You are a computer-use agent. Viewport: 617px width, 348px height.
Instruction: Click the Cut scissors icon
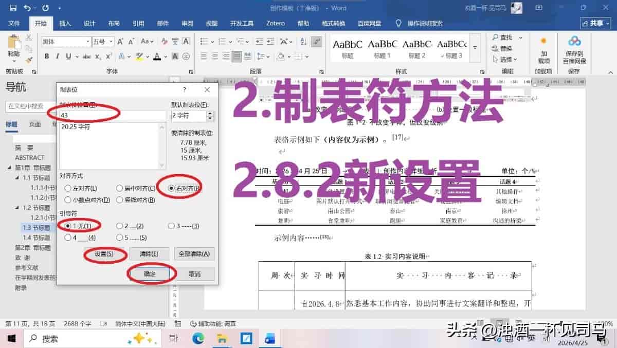[29, 38]
